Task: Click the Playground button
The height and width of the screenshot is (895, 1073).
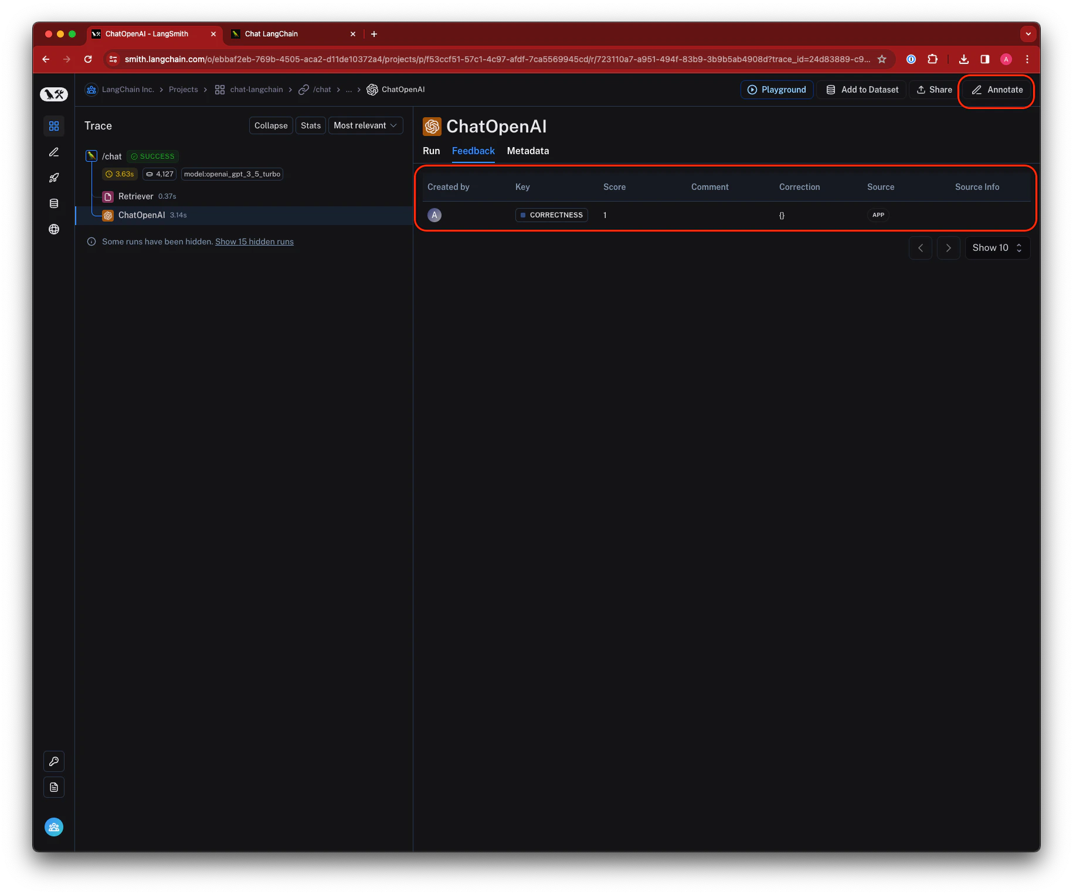Action: click(777, 90)
